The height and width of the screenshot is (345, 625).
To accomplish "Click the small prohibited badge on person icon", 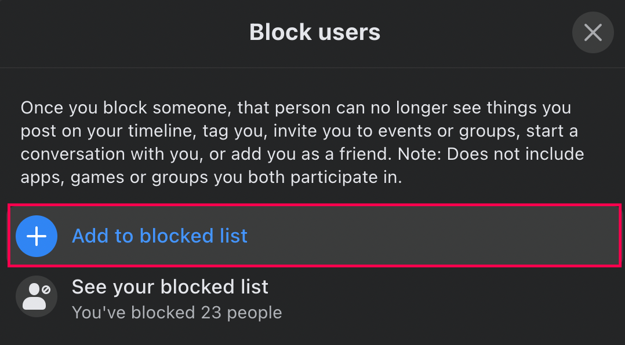I will [46, 288].
